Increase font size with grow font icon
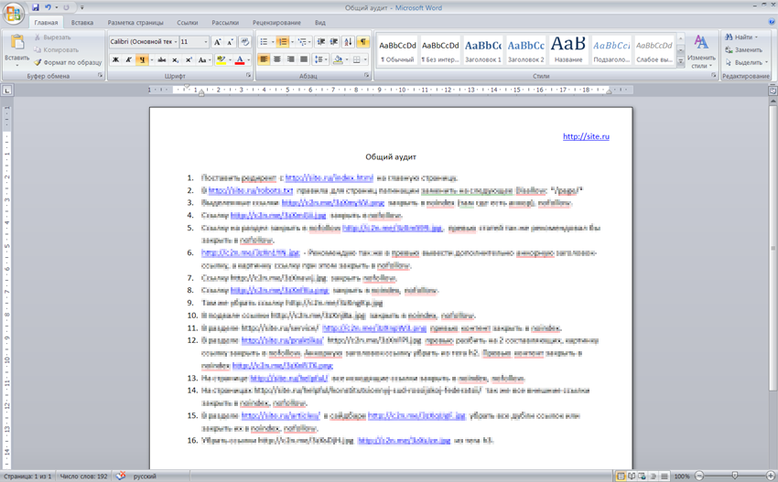 [217, 42]
